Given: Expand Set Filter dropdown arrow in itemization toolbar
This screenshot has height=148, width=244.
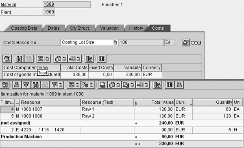Looking at the screenshot, I should coord(61,85).
